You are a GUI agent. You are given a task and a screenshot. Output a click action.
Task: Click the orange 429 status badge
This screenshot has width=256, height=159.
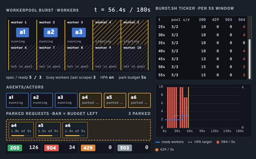point(88,148)
